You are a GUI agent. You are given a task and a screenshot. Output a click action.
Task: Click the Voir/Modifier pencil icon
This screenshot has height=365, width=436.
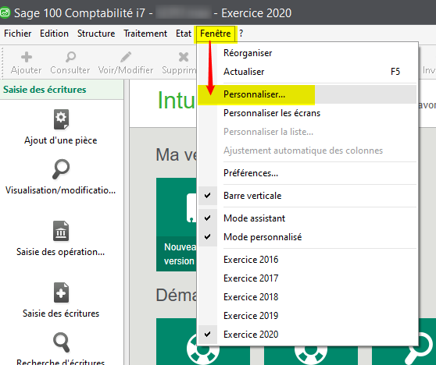coord(126,57)
